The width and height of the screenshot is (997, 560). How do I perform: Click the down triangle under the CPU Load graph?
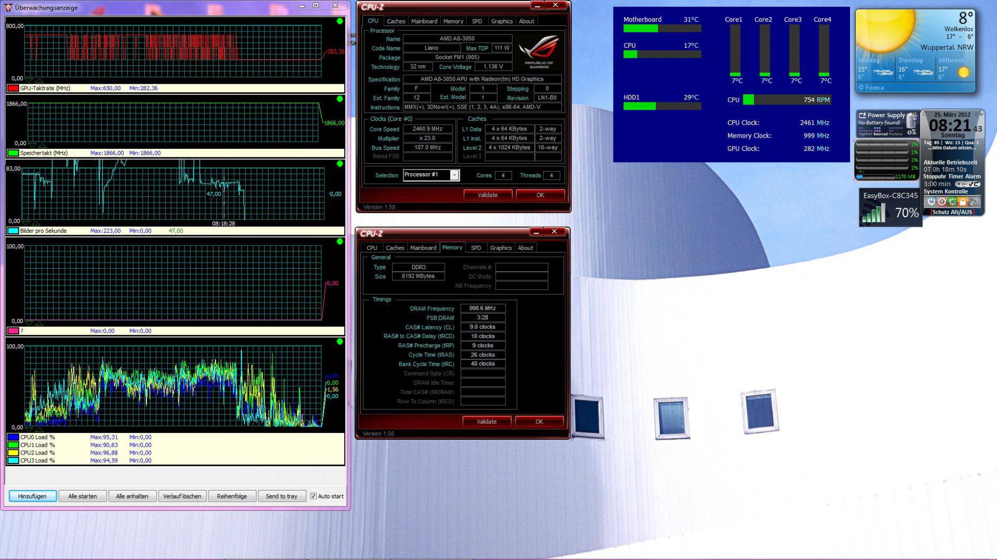click(29, 429)
